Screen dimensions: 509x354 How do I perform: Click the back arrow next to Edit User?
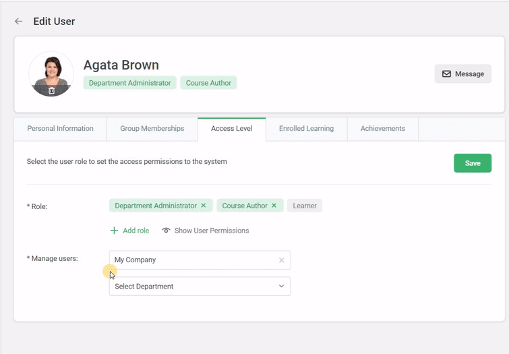[x=19, y=22]
